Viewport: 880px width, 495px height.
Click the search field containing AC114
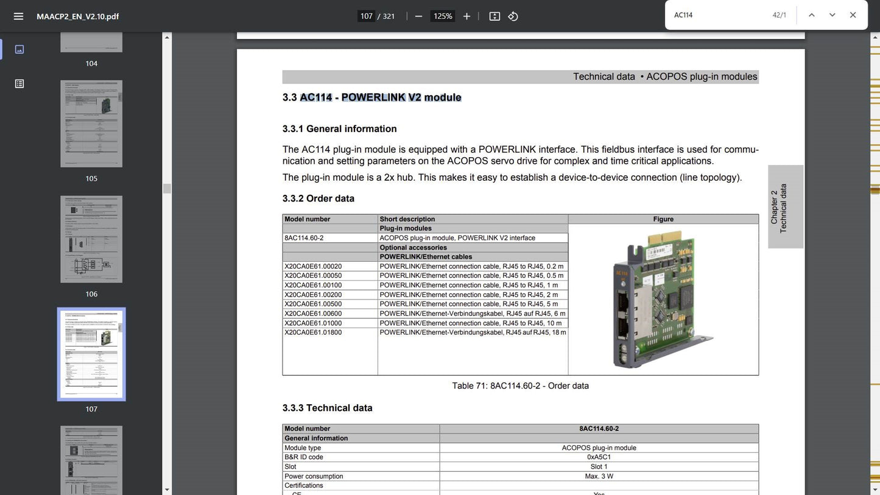point(719,15)
